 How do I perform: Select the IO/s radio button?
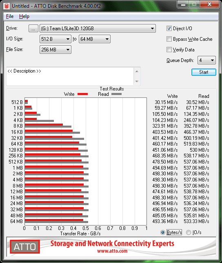[189, 232]
